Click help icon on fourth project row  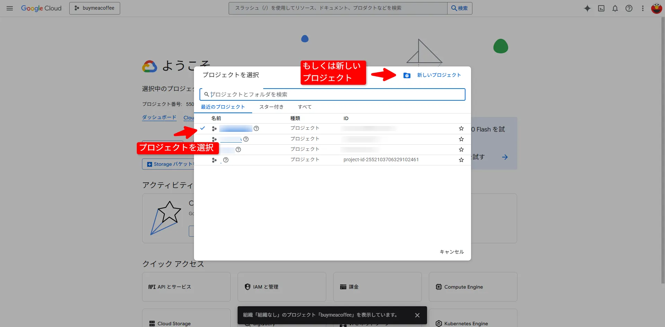tap(226, 160)
